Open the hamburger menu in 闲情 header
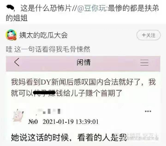 (x=144, y=62)
